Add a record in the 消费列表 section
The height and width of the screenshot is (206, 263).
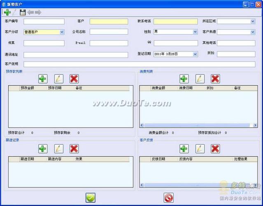[x=184, y=79]
